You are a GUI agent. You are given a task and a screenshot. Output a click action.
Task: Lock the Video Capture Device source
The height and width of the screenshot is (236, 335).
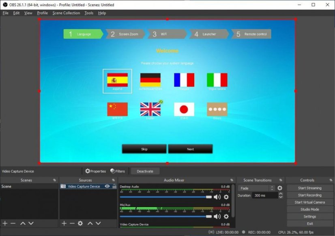[115, 186]
